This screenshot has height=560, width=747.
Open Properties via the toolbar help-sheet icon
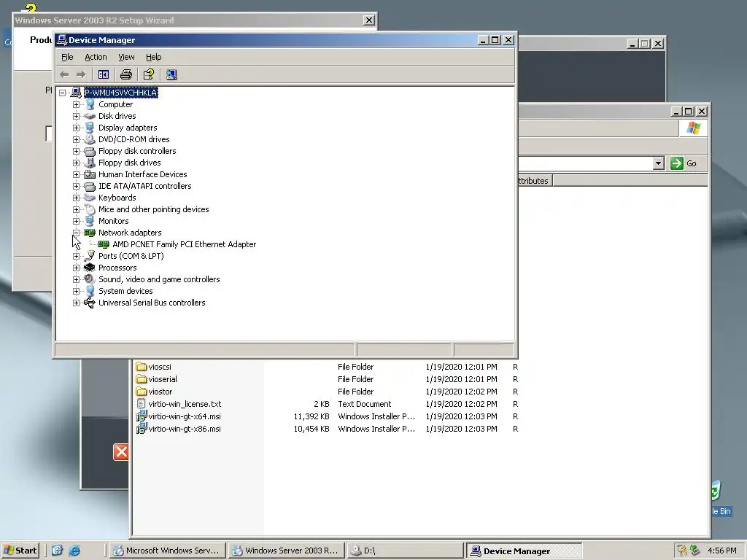point(149,75)
